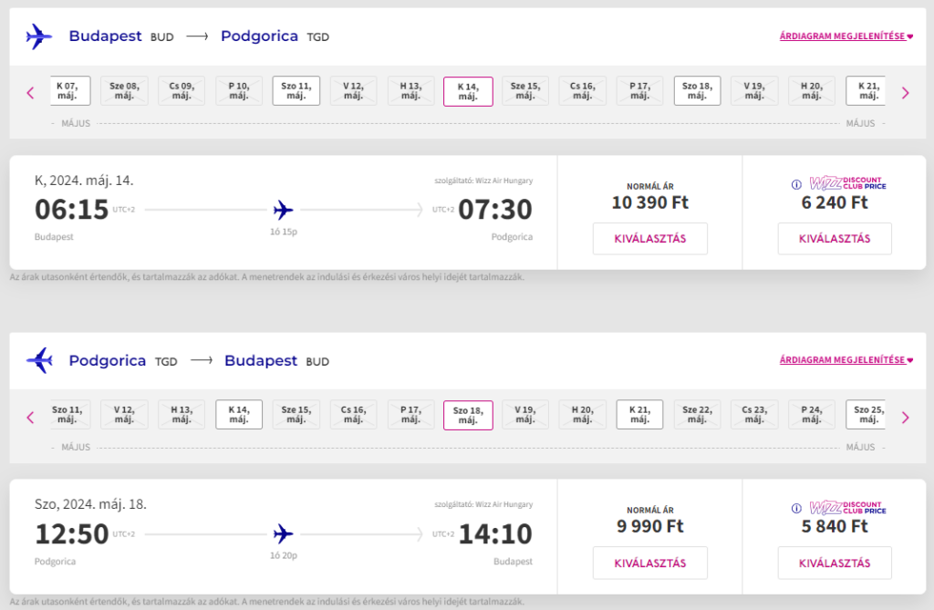
Task: Select outbound date K 07, máj.
Action: 70,90
